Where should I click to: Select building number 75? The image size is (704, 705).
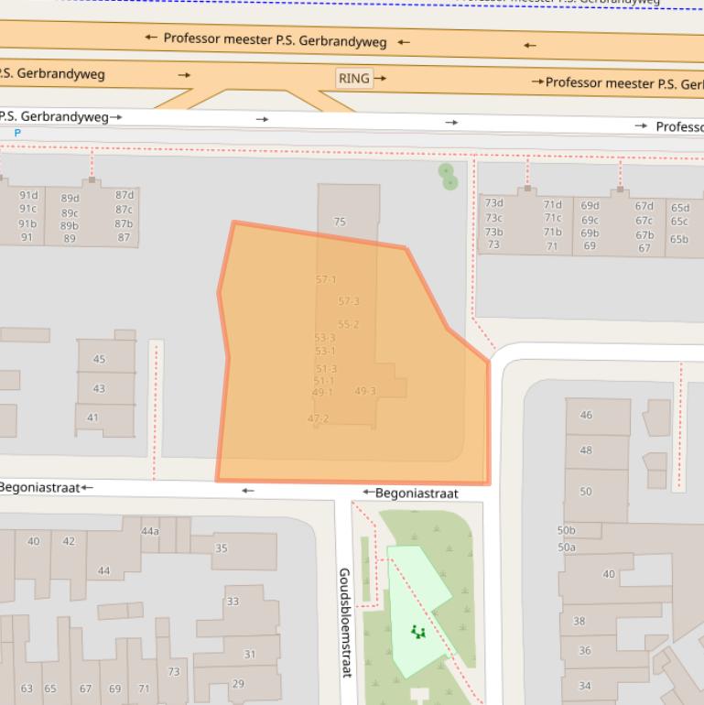340,222
